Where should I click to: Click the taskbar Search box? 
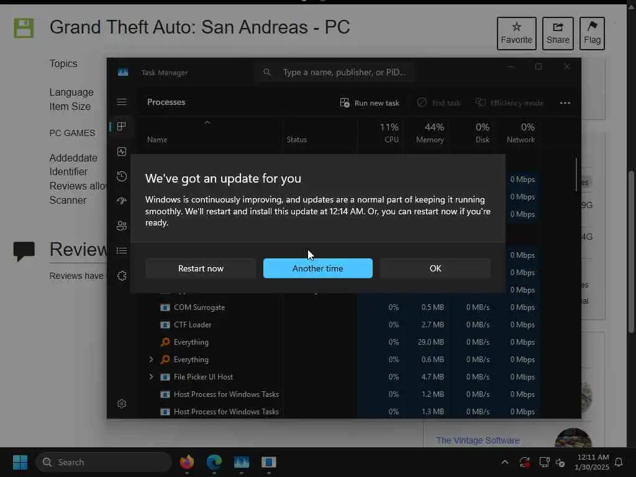pos(103,462)
